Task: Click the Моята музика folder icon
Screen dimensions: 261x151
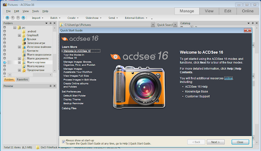Action: (x=24, y=66)
